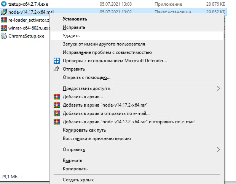This screenshot has width=236, height=184.
Task: Run Проверка с использованием Microsoft Defender
Action: pos(137,61)
